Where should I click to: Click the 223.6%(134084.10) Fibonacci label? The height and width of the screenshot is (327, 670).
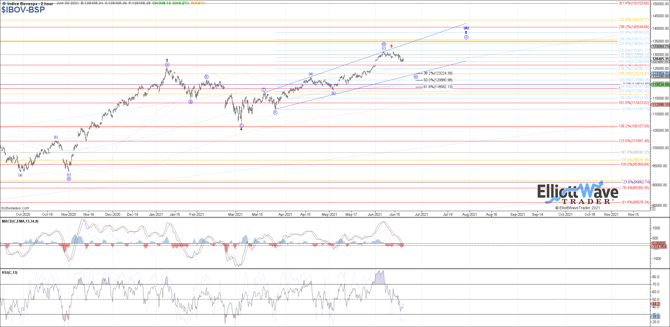tap(634, 44)
